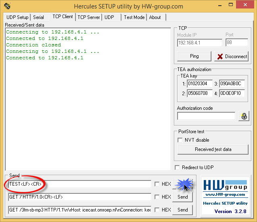Switch to the Test Mode tab

[x=134, y=17]
